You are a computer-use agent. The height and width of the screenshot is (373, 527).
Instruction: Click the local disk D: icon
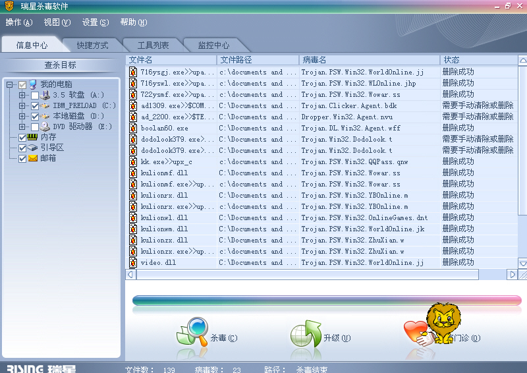tap(45, 116)
